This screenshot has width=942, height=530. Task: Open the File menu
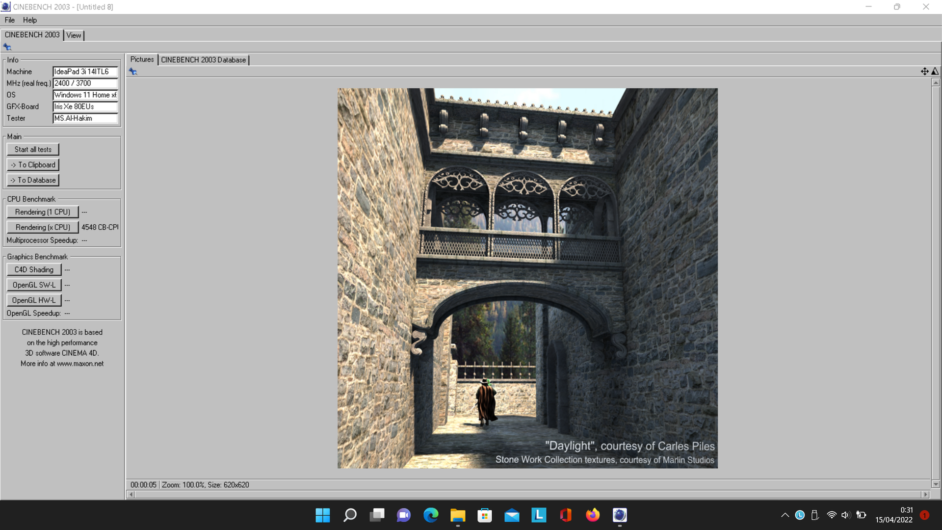pyautogui.click(x=10, y=20)
